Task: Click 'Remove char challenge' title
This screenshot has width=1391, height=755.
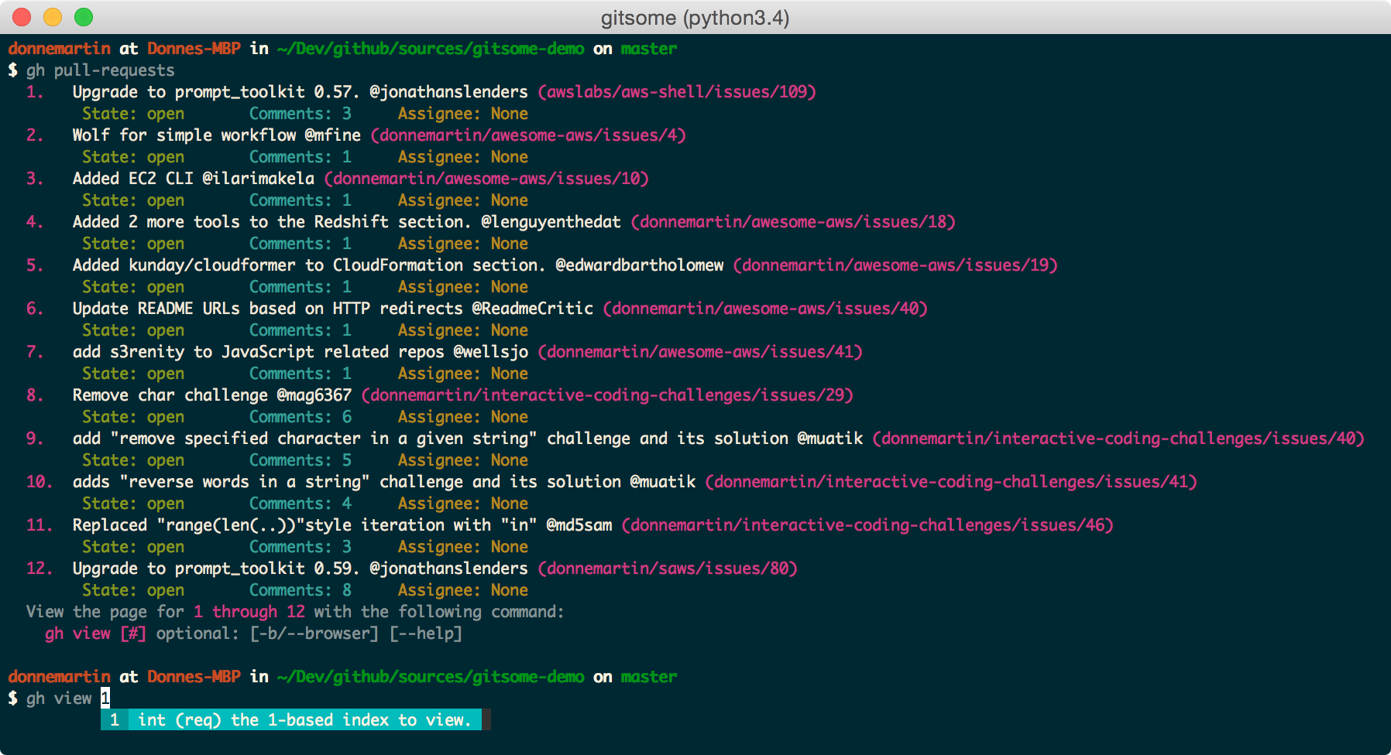Action: click(170, 395)
